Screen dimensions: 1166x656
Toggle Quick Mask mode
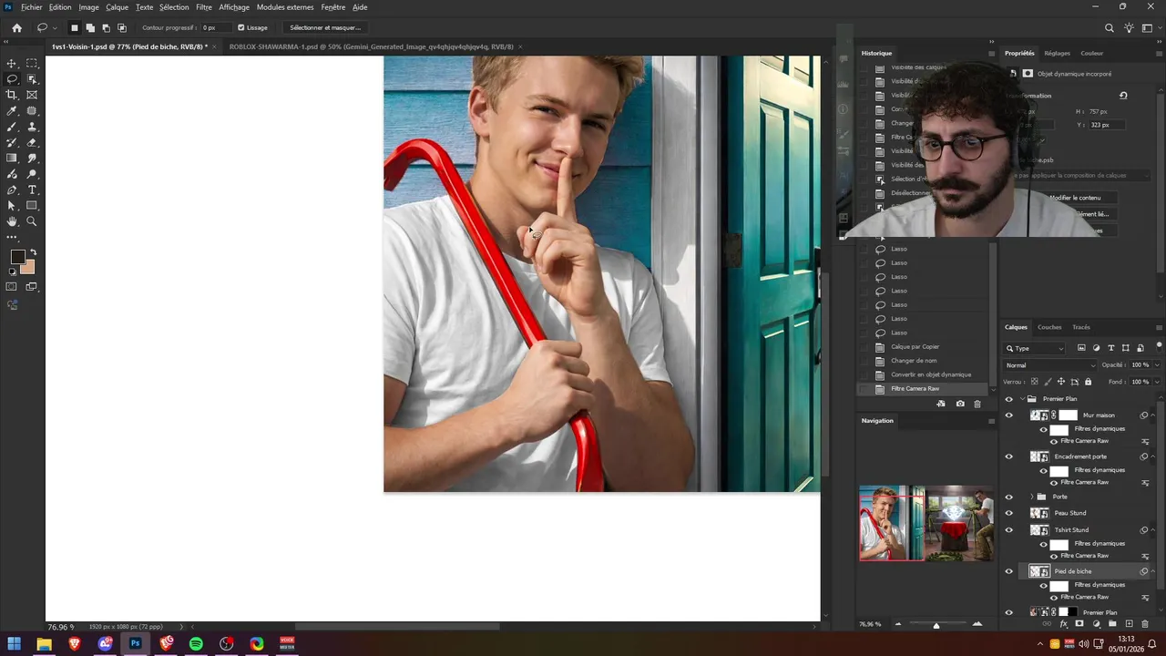click(12, 287)
